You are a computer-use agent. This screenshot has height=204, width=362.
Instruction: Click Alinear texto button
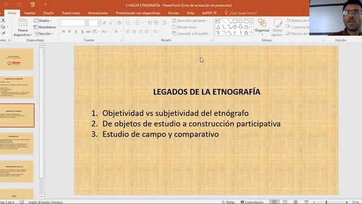click(x=185, y=27)
